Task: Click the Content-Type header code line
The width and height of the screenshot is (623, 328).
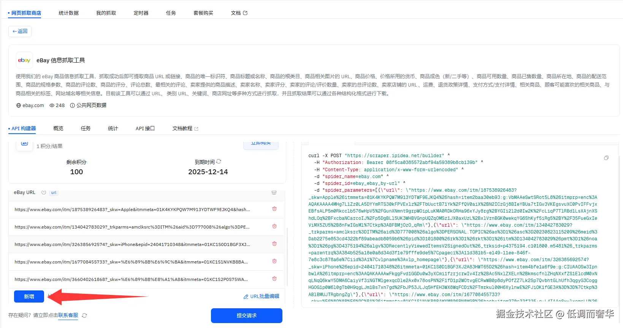Action: [389, 170]
